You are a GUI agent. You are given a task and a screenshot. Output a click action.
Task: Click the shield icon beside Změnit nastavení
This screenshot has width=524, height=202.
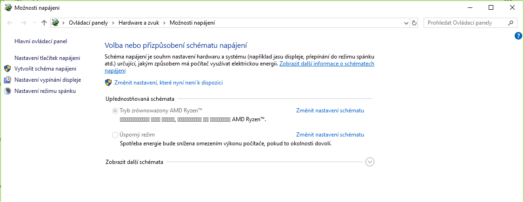point(108,83)
